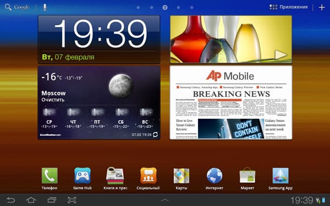View the ВС forecast day
The height and width of the screenshot is (206, 330).
(x=145, y=118)
